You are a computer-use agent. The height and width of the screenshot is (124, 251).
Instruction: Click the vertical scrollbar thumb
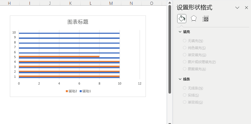coord(170,49)
